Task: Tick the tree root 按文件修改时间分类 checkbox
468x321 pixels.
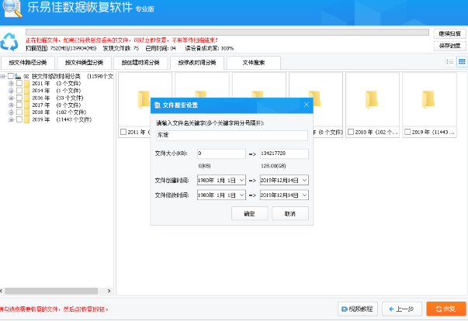Action: (10, 76)
